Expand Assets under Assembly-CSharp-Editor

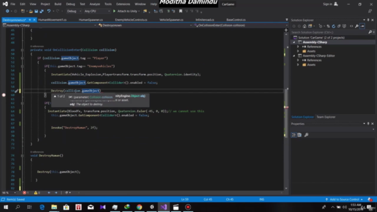click(x=298, y=65)
